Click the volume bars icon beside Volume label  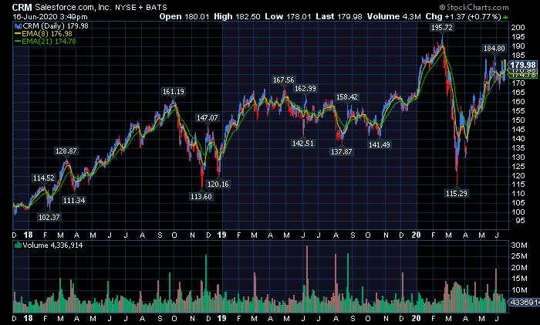pyautogui.click(x=18, y=245)
